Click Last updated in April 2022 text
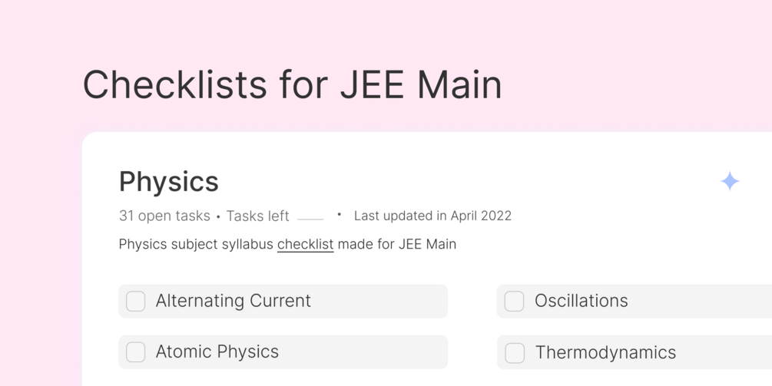 point(432,216)
